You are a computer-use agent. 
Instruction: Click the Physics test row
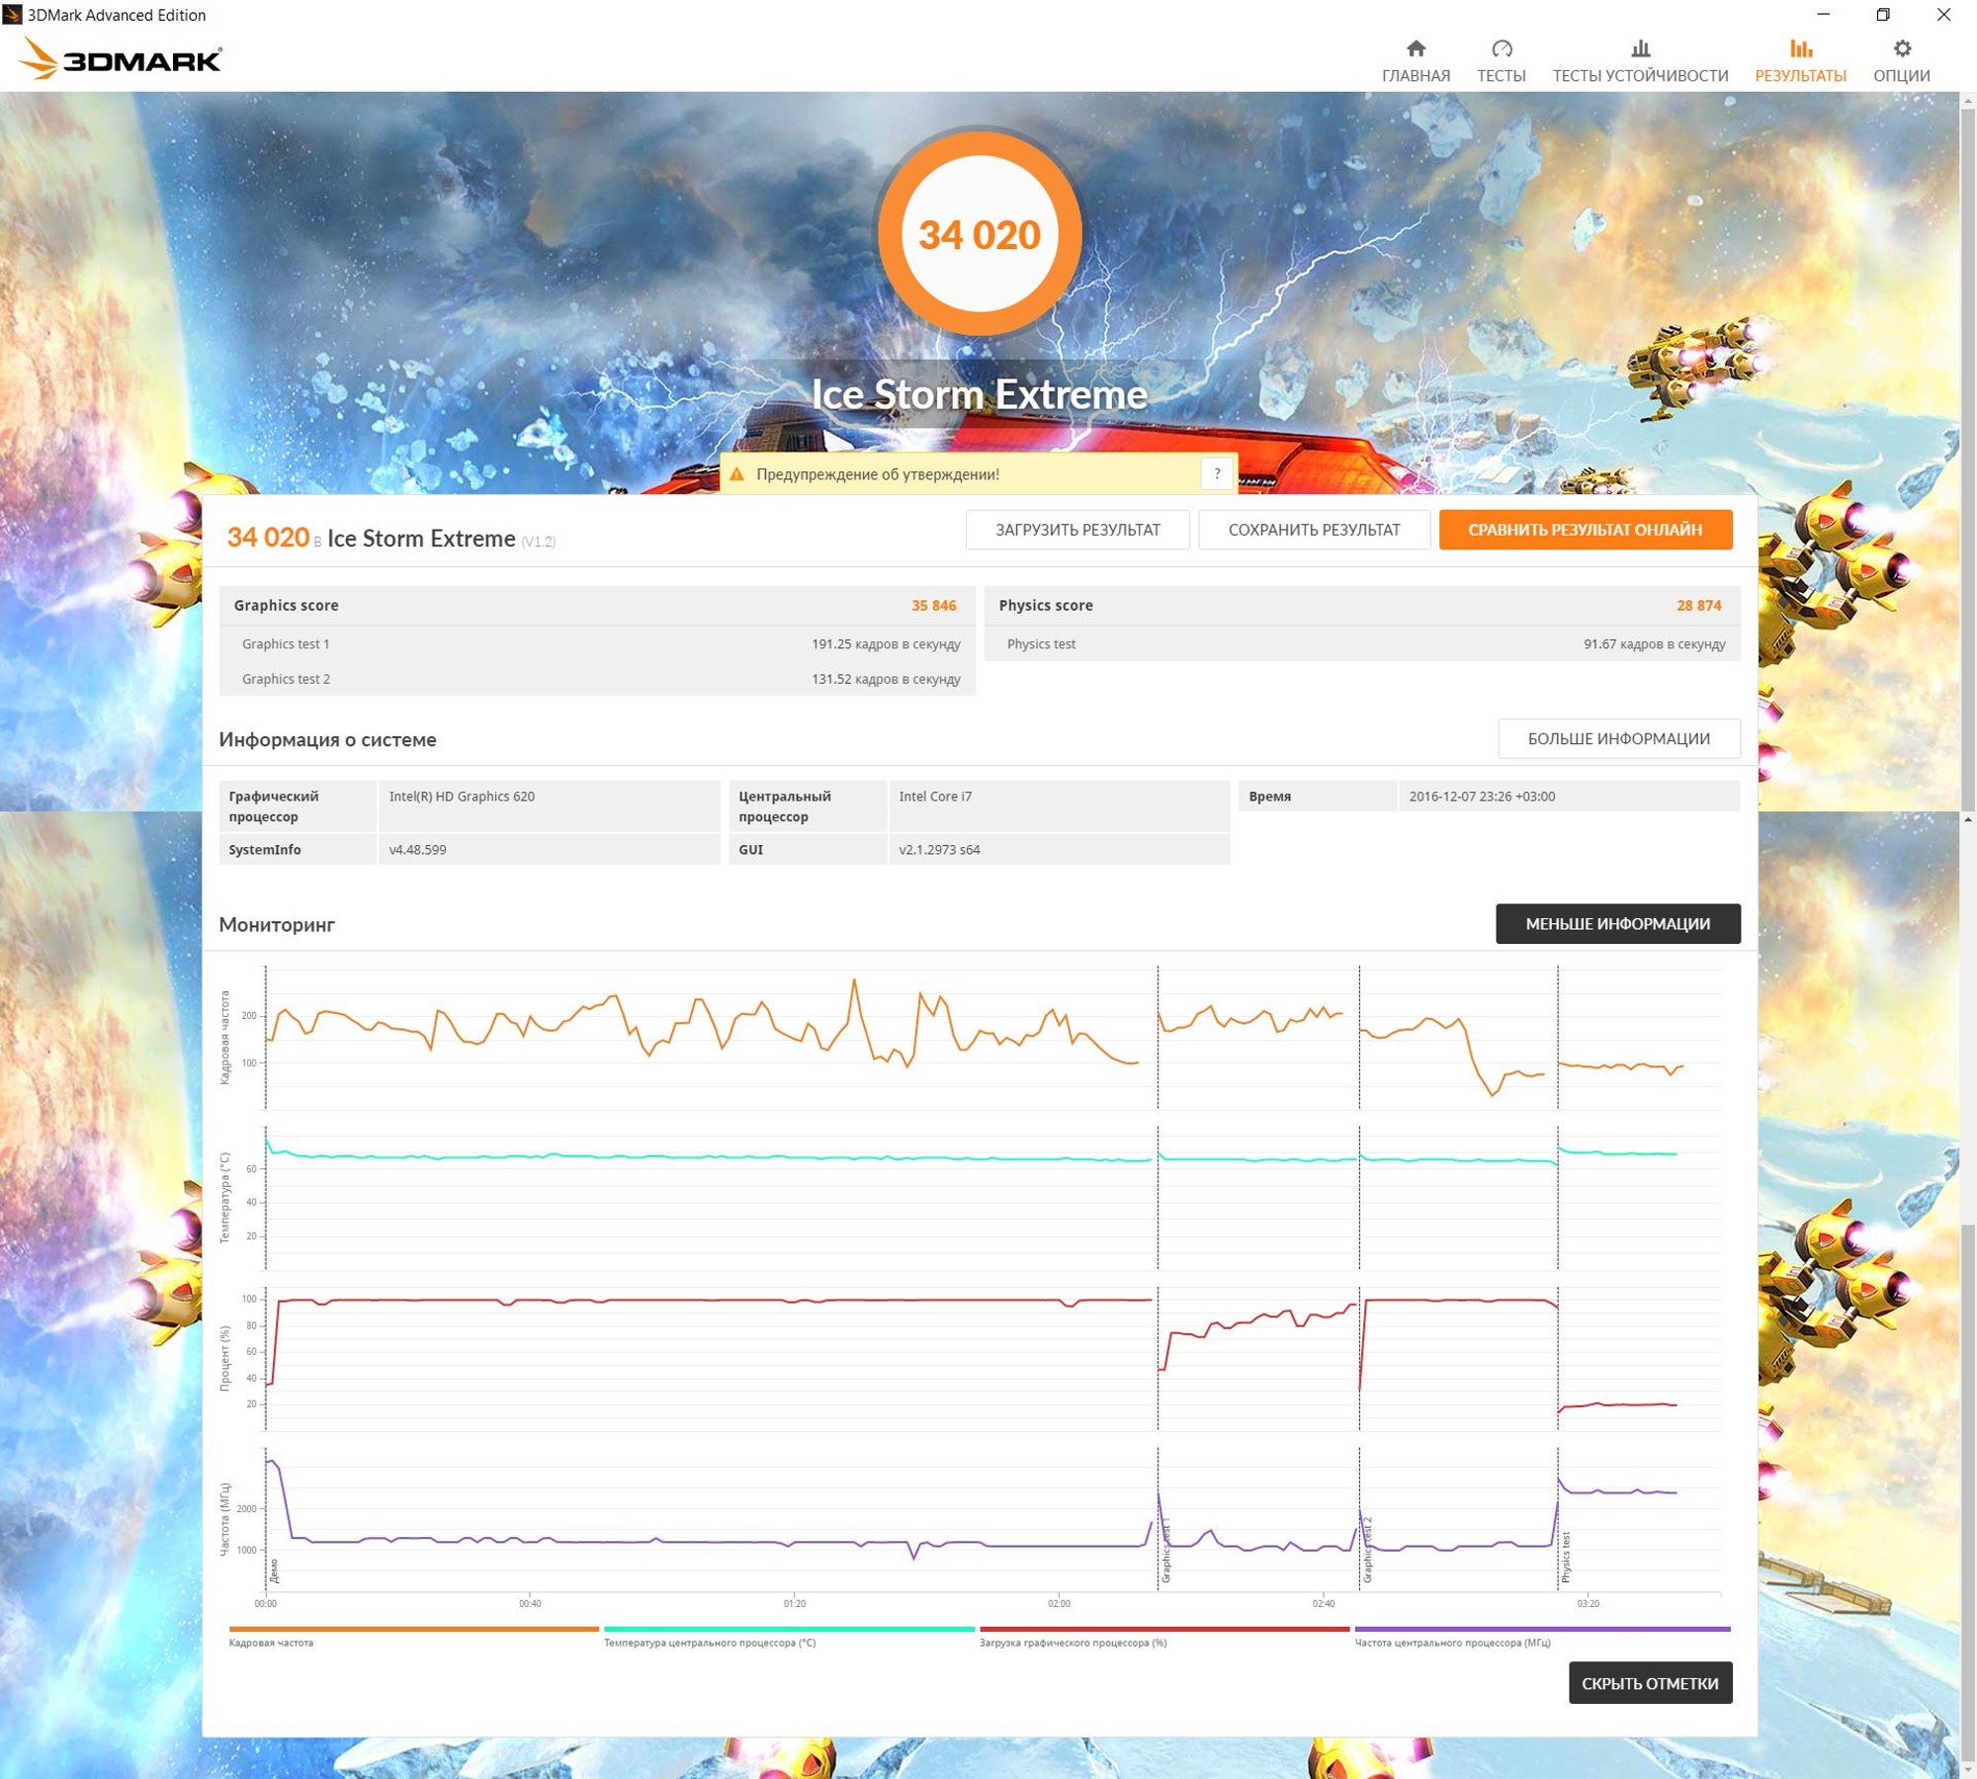coord(1362,643)
